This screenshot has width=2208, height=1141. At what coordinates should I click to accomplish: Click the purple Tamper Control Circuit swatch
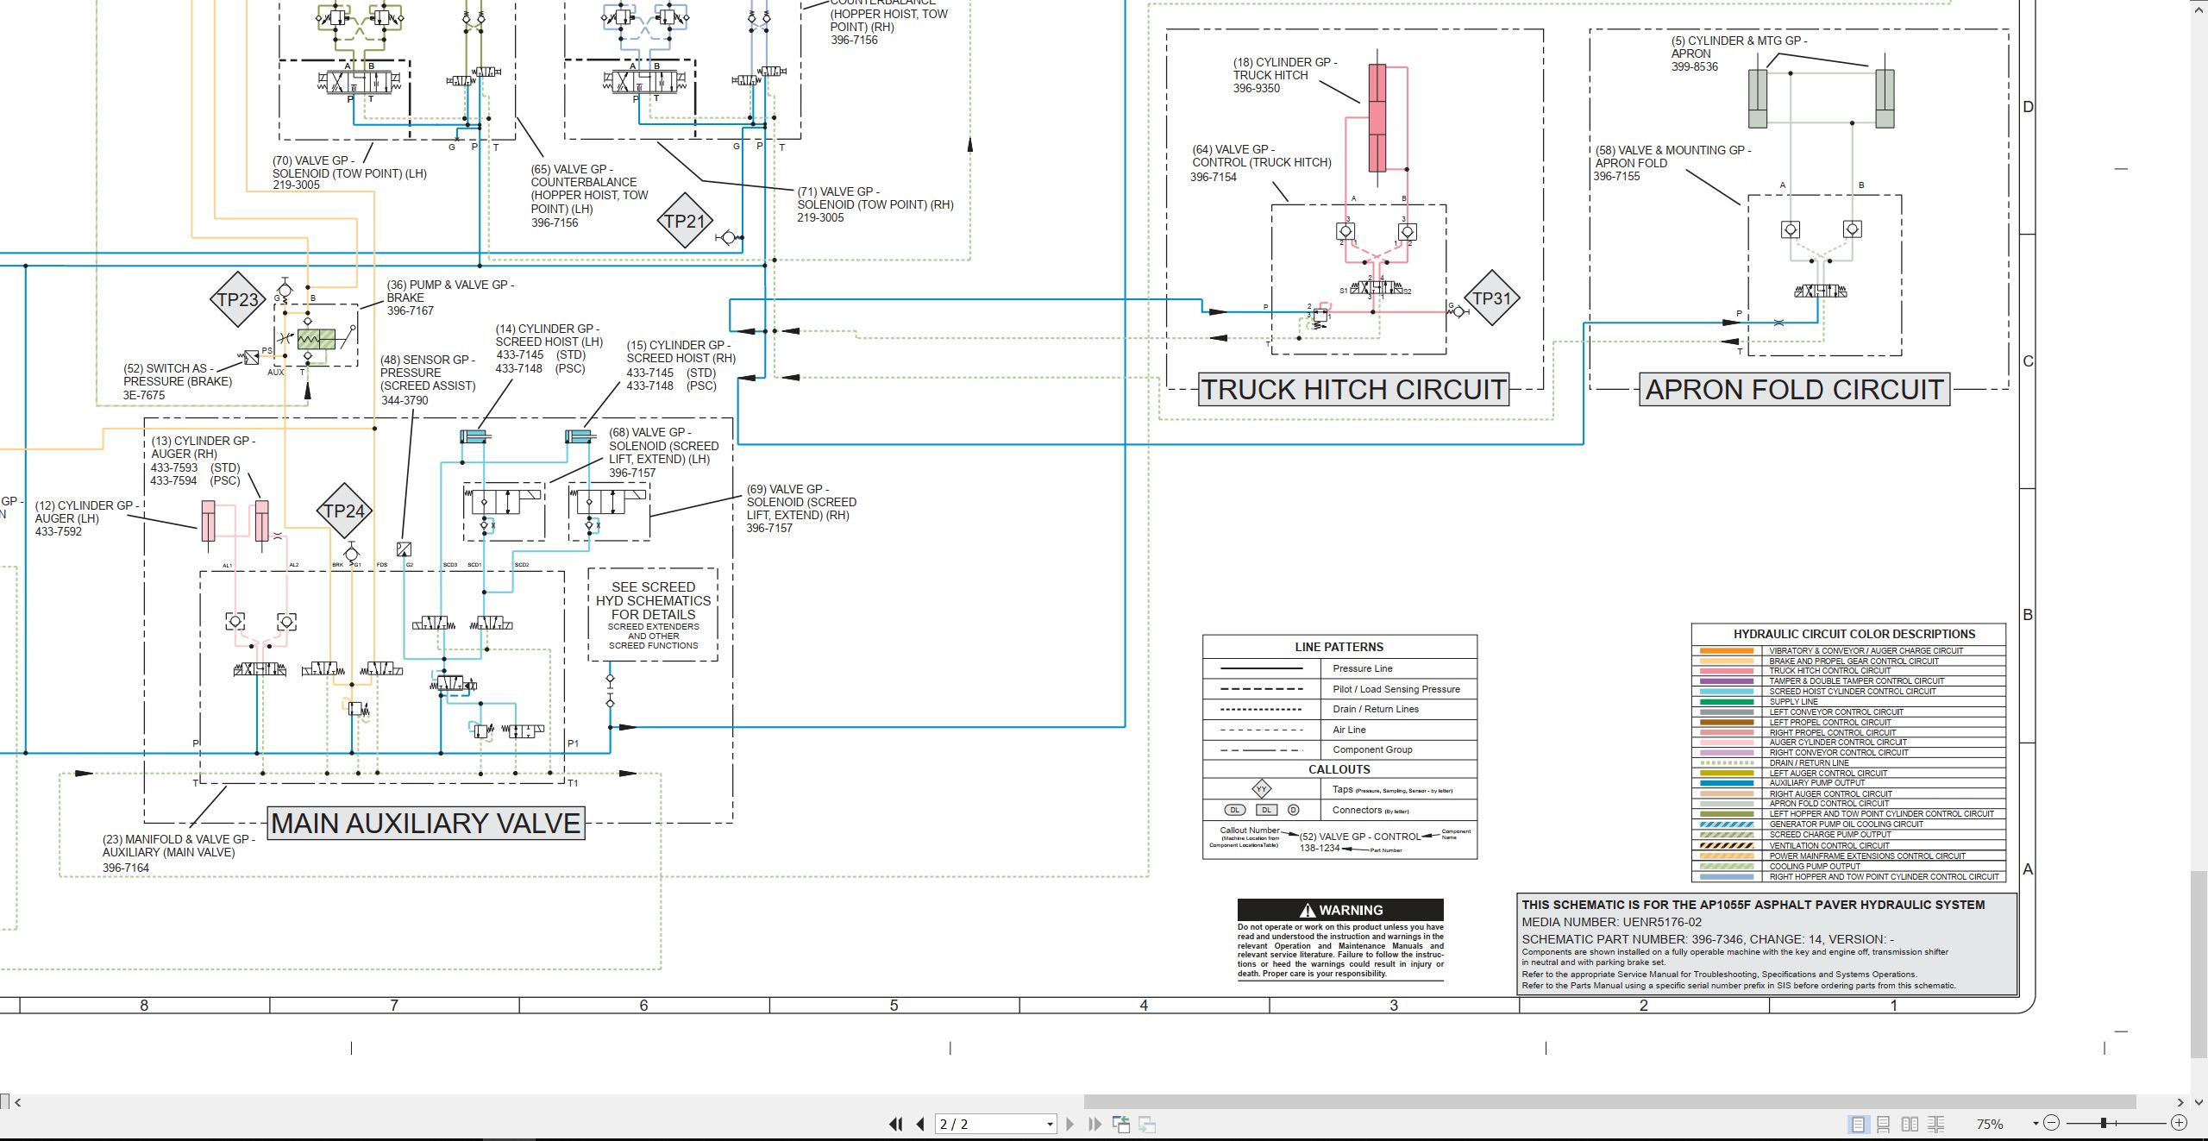click(1726, 681)
